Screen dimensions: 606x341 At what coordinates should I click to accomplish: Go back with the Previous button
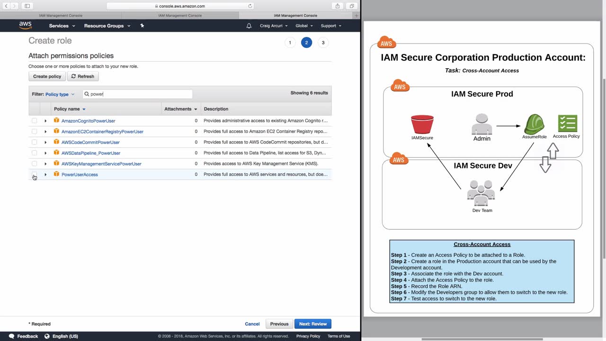[x=279, y=324]
